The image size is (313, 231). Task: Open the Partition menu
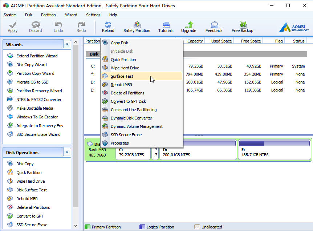click(x=48, y=15)
